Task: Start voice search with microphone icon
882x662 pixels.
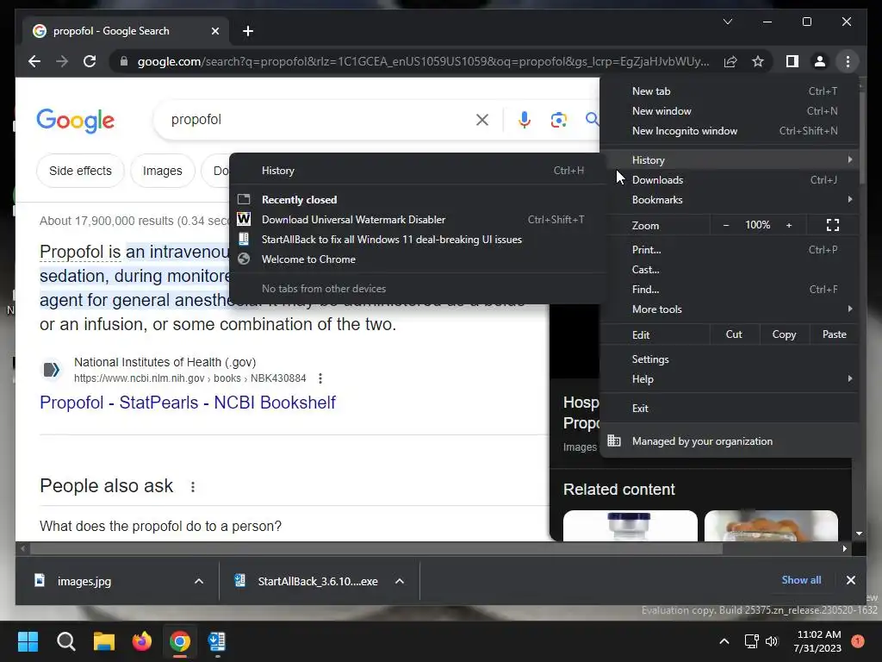Action: point(525,119)
